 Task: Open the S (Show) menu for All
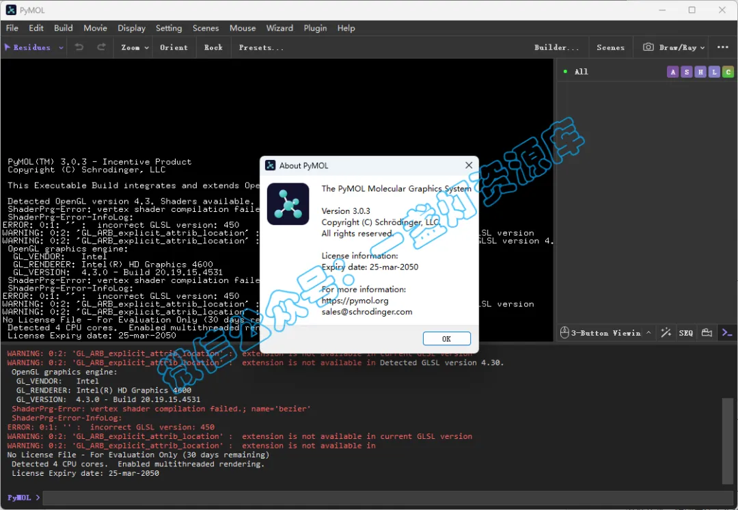(x=687, y=72)
